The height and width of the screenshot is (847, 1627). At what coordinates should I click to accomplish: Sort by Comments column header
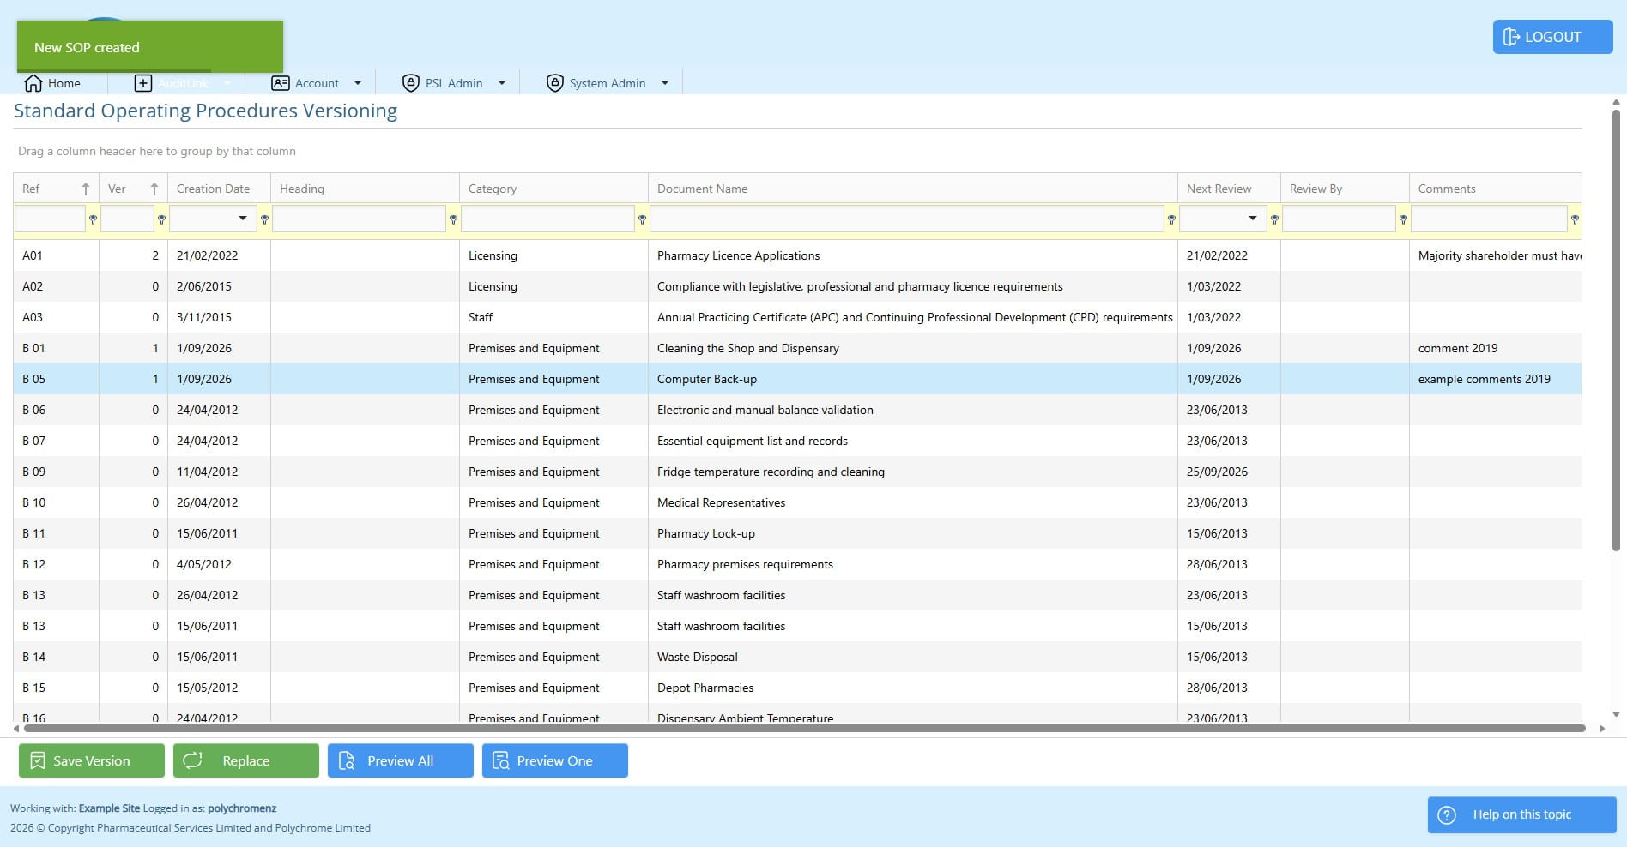click(x=1495, y=189)
